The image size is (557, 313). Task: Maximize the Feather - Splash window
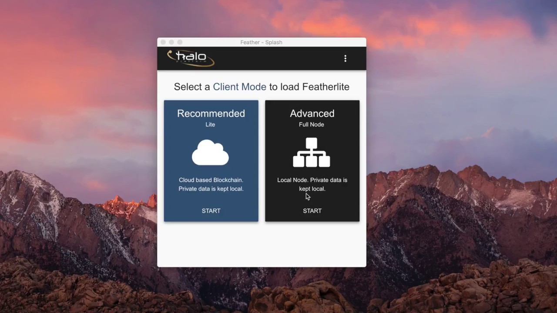[180, 42]
